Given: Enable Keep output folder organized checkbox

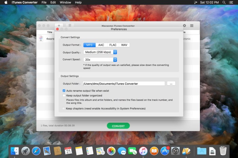Looking at the screenshot, I should point(64,96).
